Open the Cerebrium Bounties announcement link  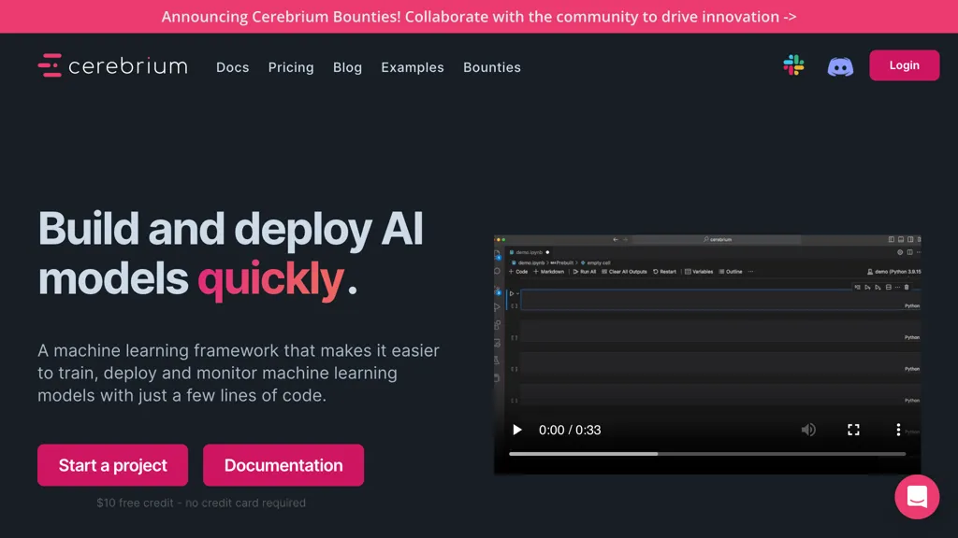[479, 16]
